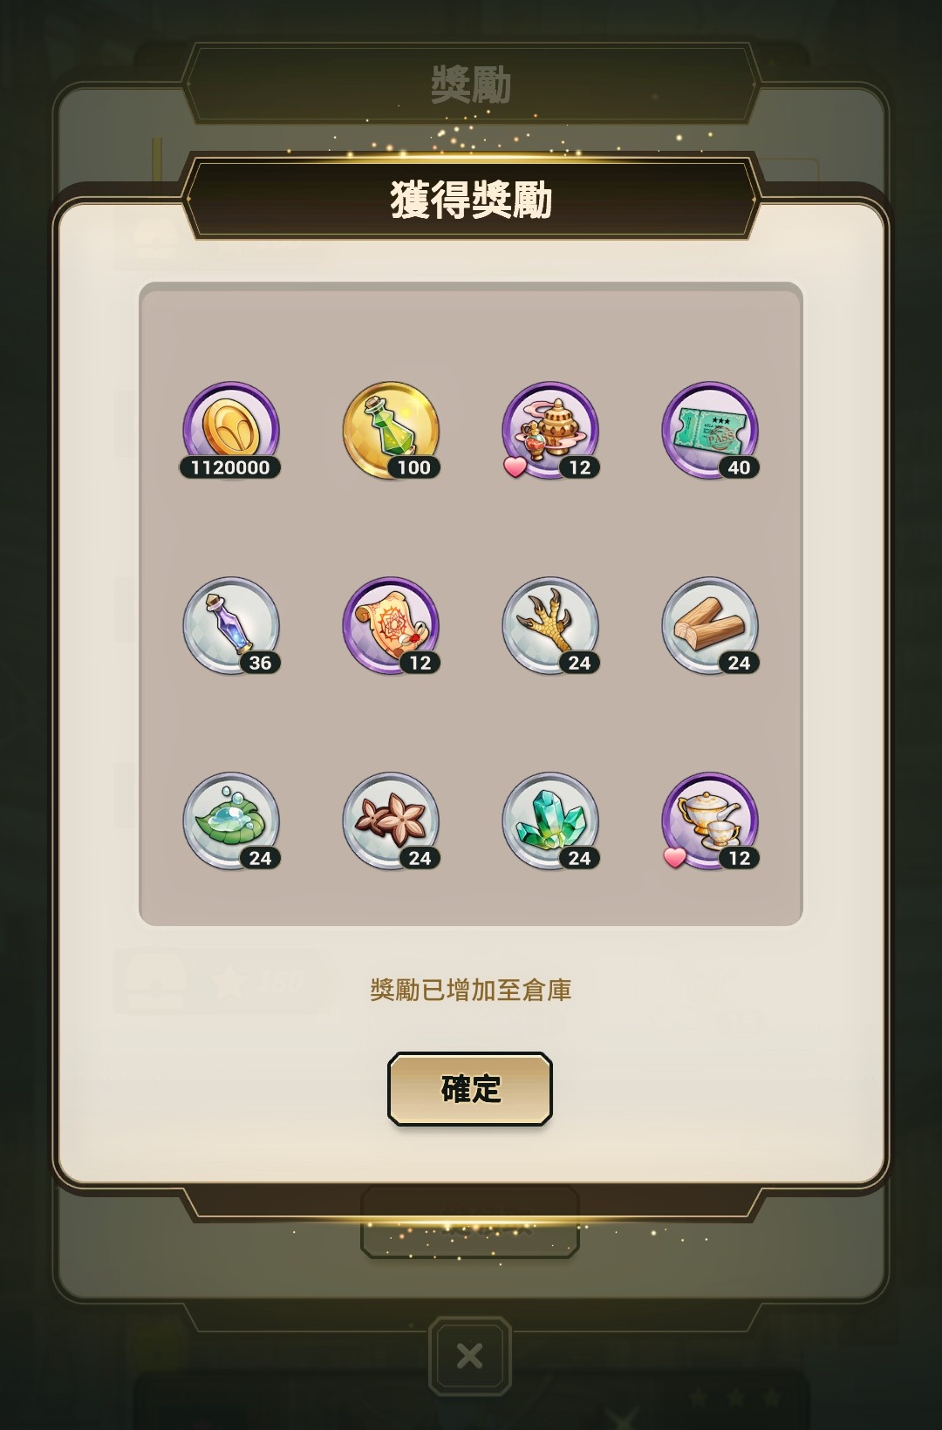Screen dimensions: 942x1430
Task: Select the wooden logs material with 24
Action: [710, 626]
